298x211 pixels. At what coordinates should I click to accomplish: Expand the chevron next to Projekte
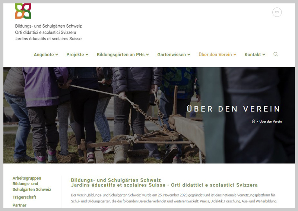87,55
